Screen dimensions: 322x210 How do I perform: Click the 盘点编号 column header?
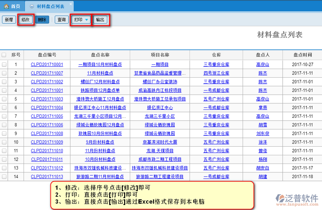(47, 55)
